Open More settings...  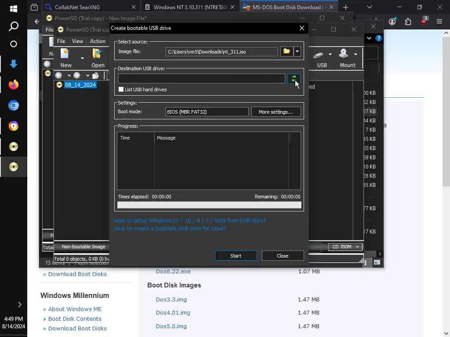click(276, 112)
